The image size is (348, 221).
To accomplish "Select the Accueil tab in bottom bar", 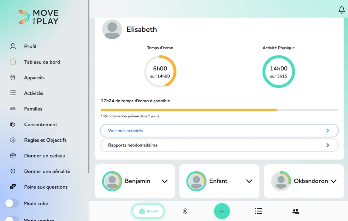I will [x=148, y=211].
